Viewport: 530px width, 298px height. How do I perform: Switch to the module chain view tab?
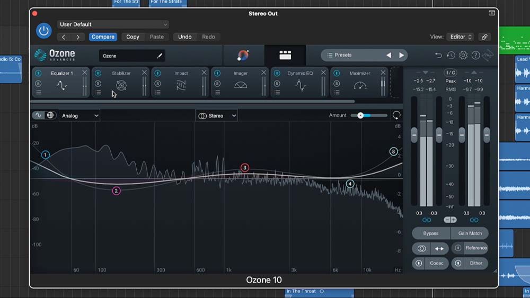point(285,55)
